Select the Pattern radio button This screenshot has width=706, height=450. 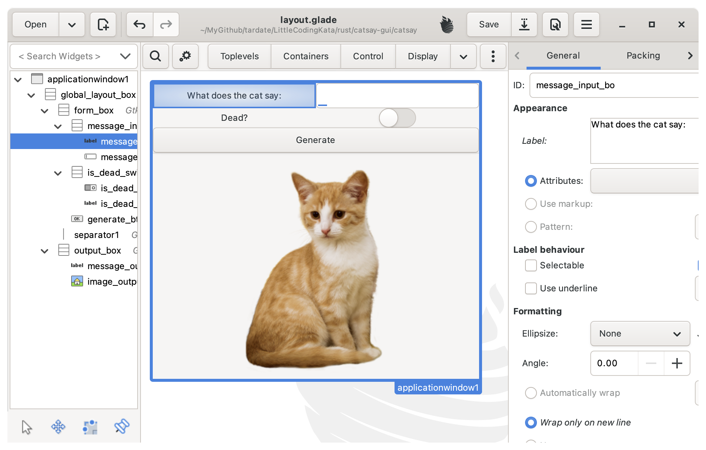531,227
